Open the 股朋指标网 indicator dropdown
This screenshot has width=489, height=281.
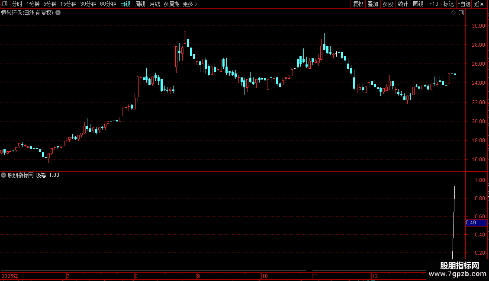3,175
